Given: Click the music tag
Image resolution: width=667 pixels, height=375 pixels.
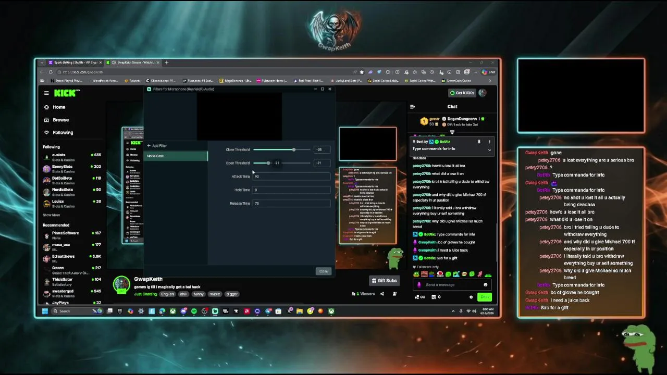Looking at the screenshot, I should point(215,294).
